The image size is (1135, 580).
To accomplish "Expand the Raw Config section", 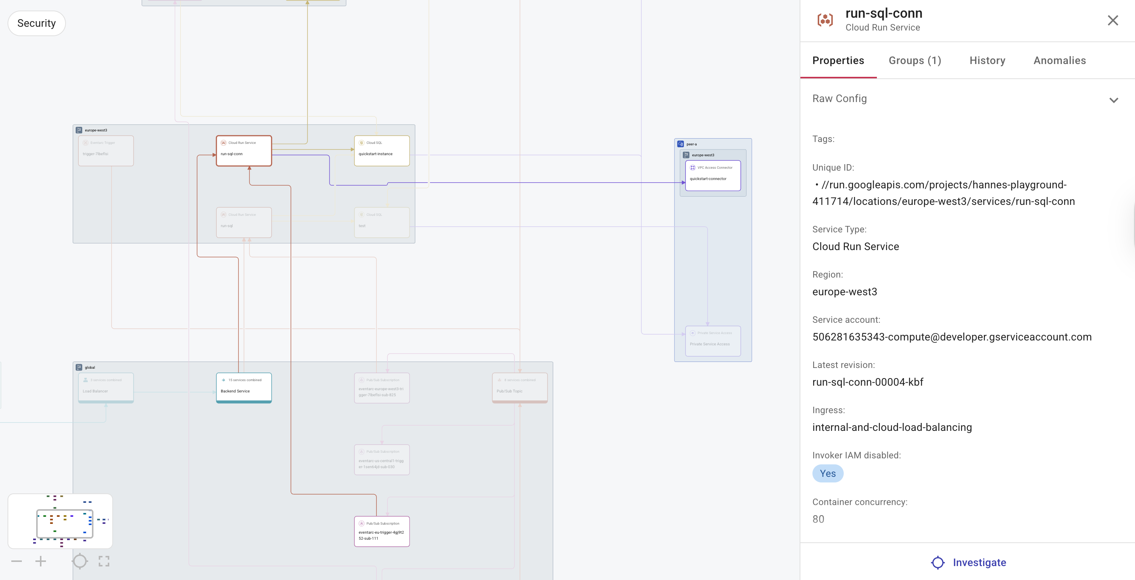I will tap(1114, 100).
